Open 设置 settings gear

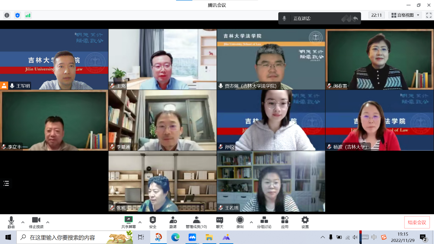point(305,220)
